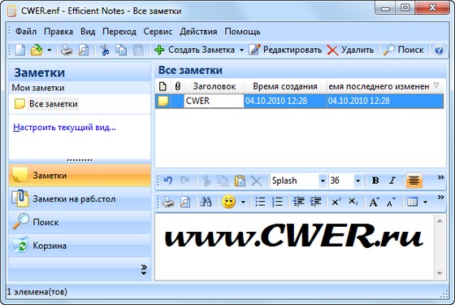This screenshot has height=305, width=455.
Task: Toggle Bold formatting
Action: (x=375, y=181)
